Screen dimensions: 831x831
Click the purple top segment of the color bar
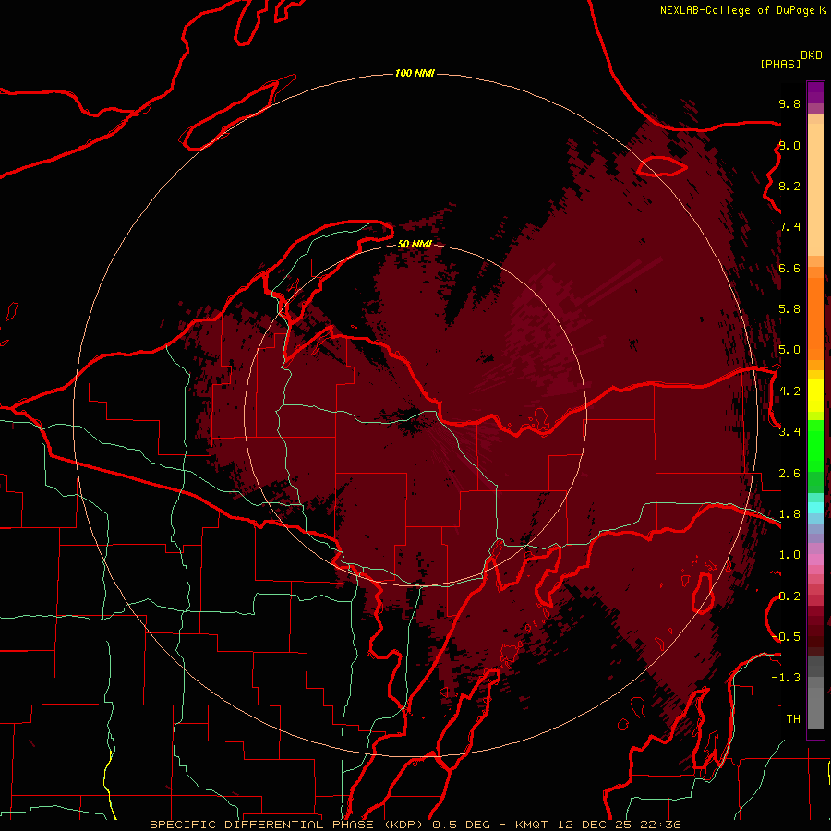pos(815,92)
